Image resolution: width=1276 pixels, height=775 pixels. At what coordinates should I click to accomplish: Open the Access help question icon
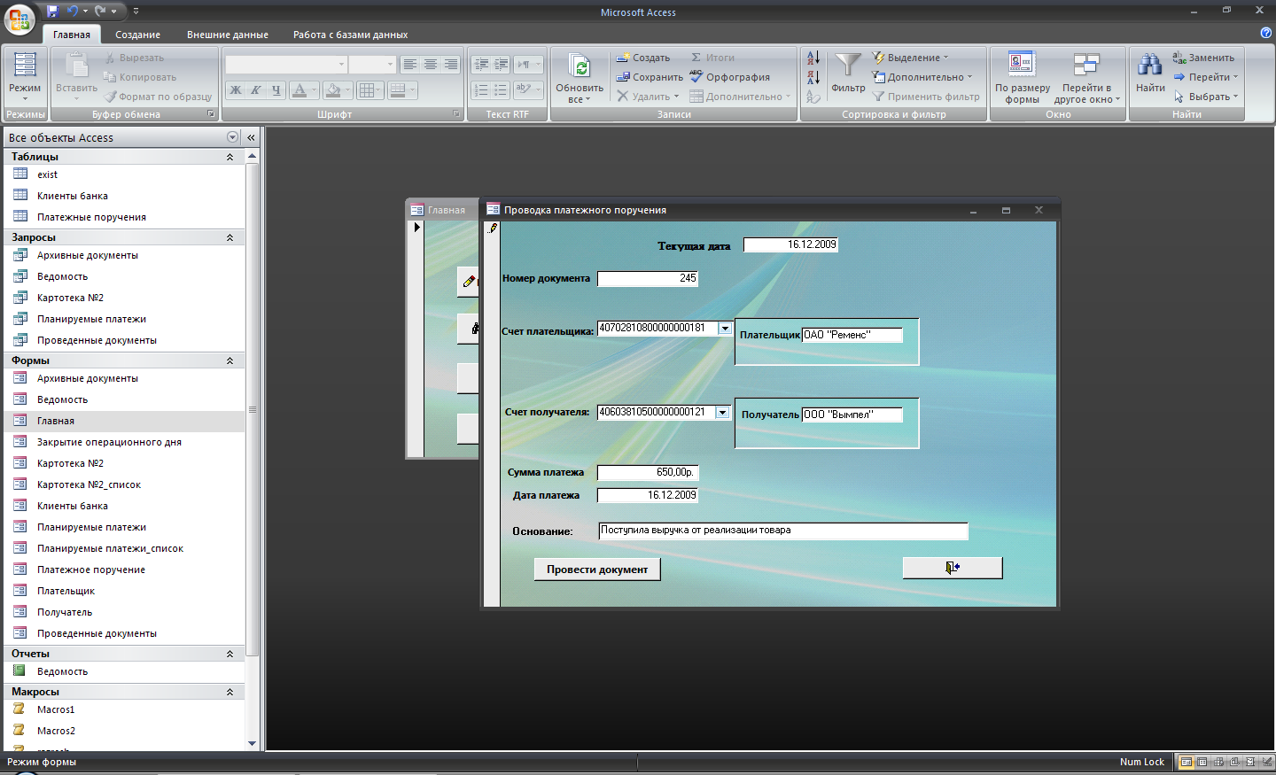point(1265,33)
